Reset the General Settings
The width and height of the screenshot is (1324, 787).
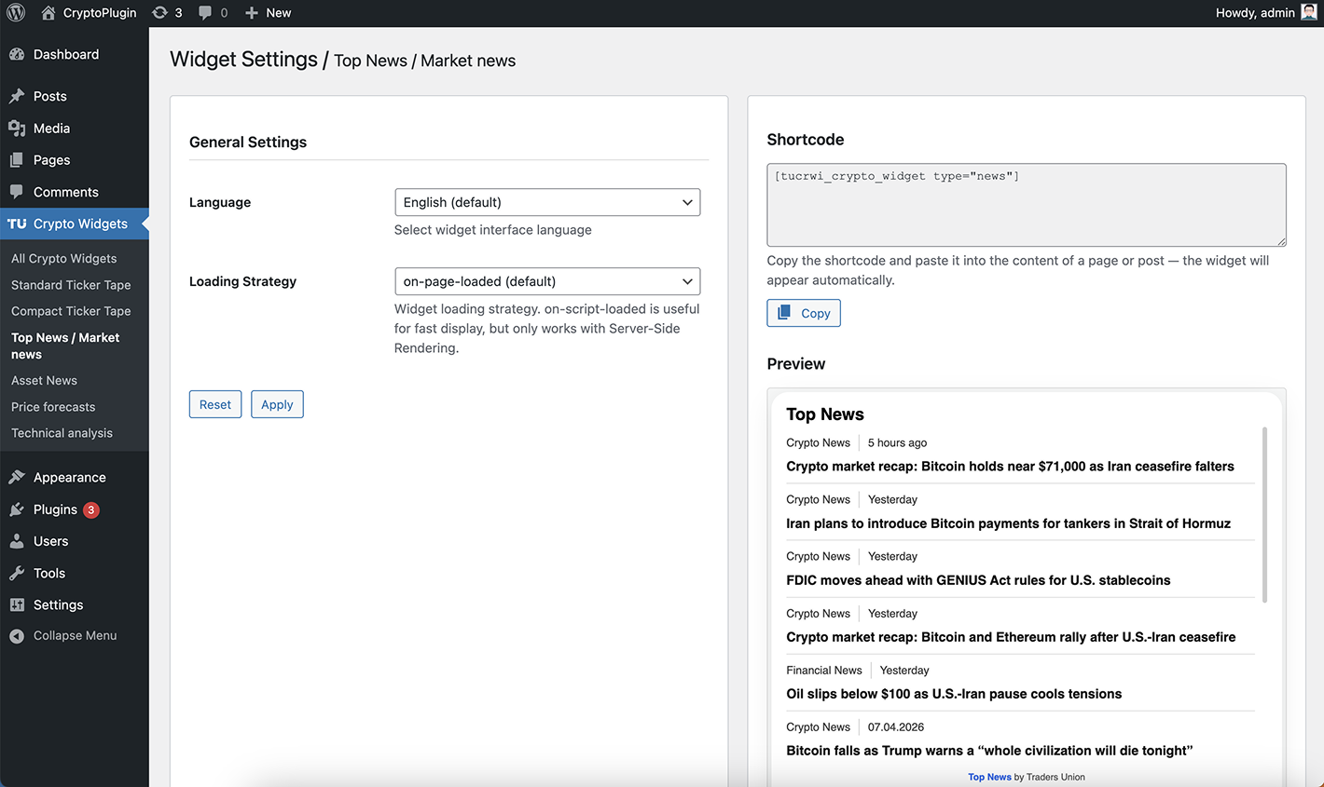(214, 404)
